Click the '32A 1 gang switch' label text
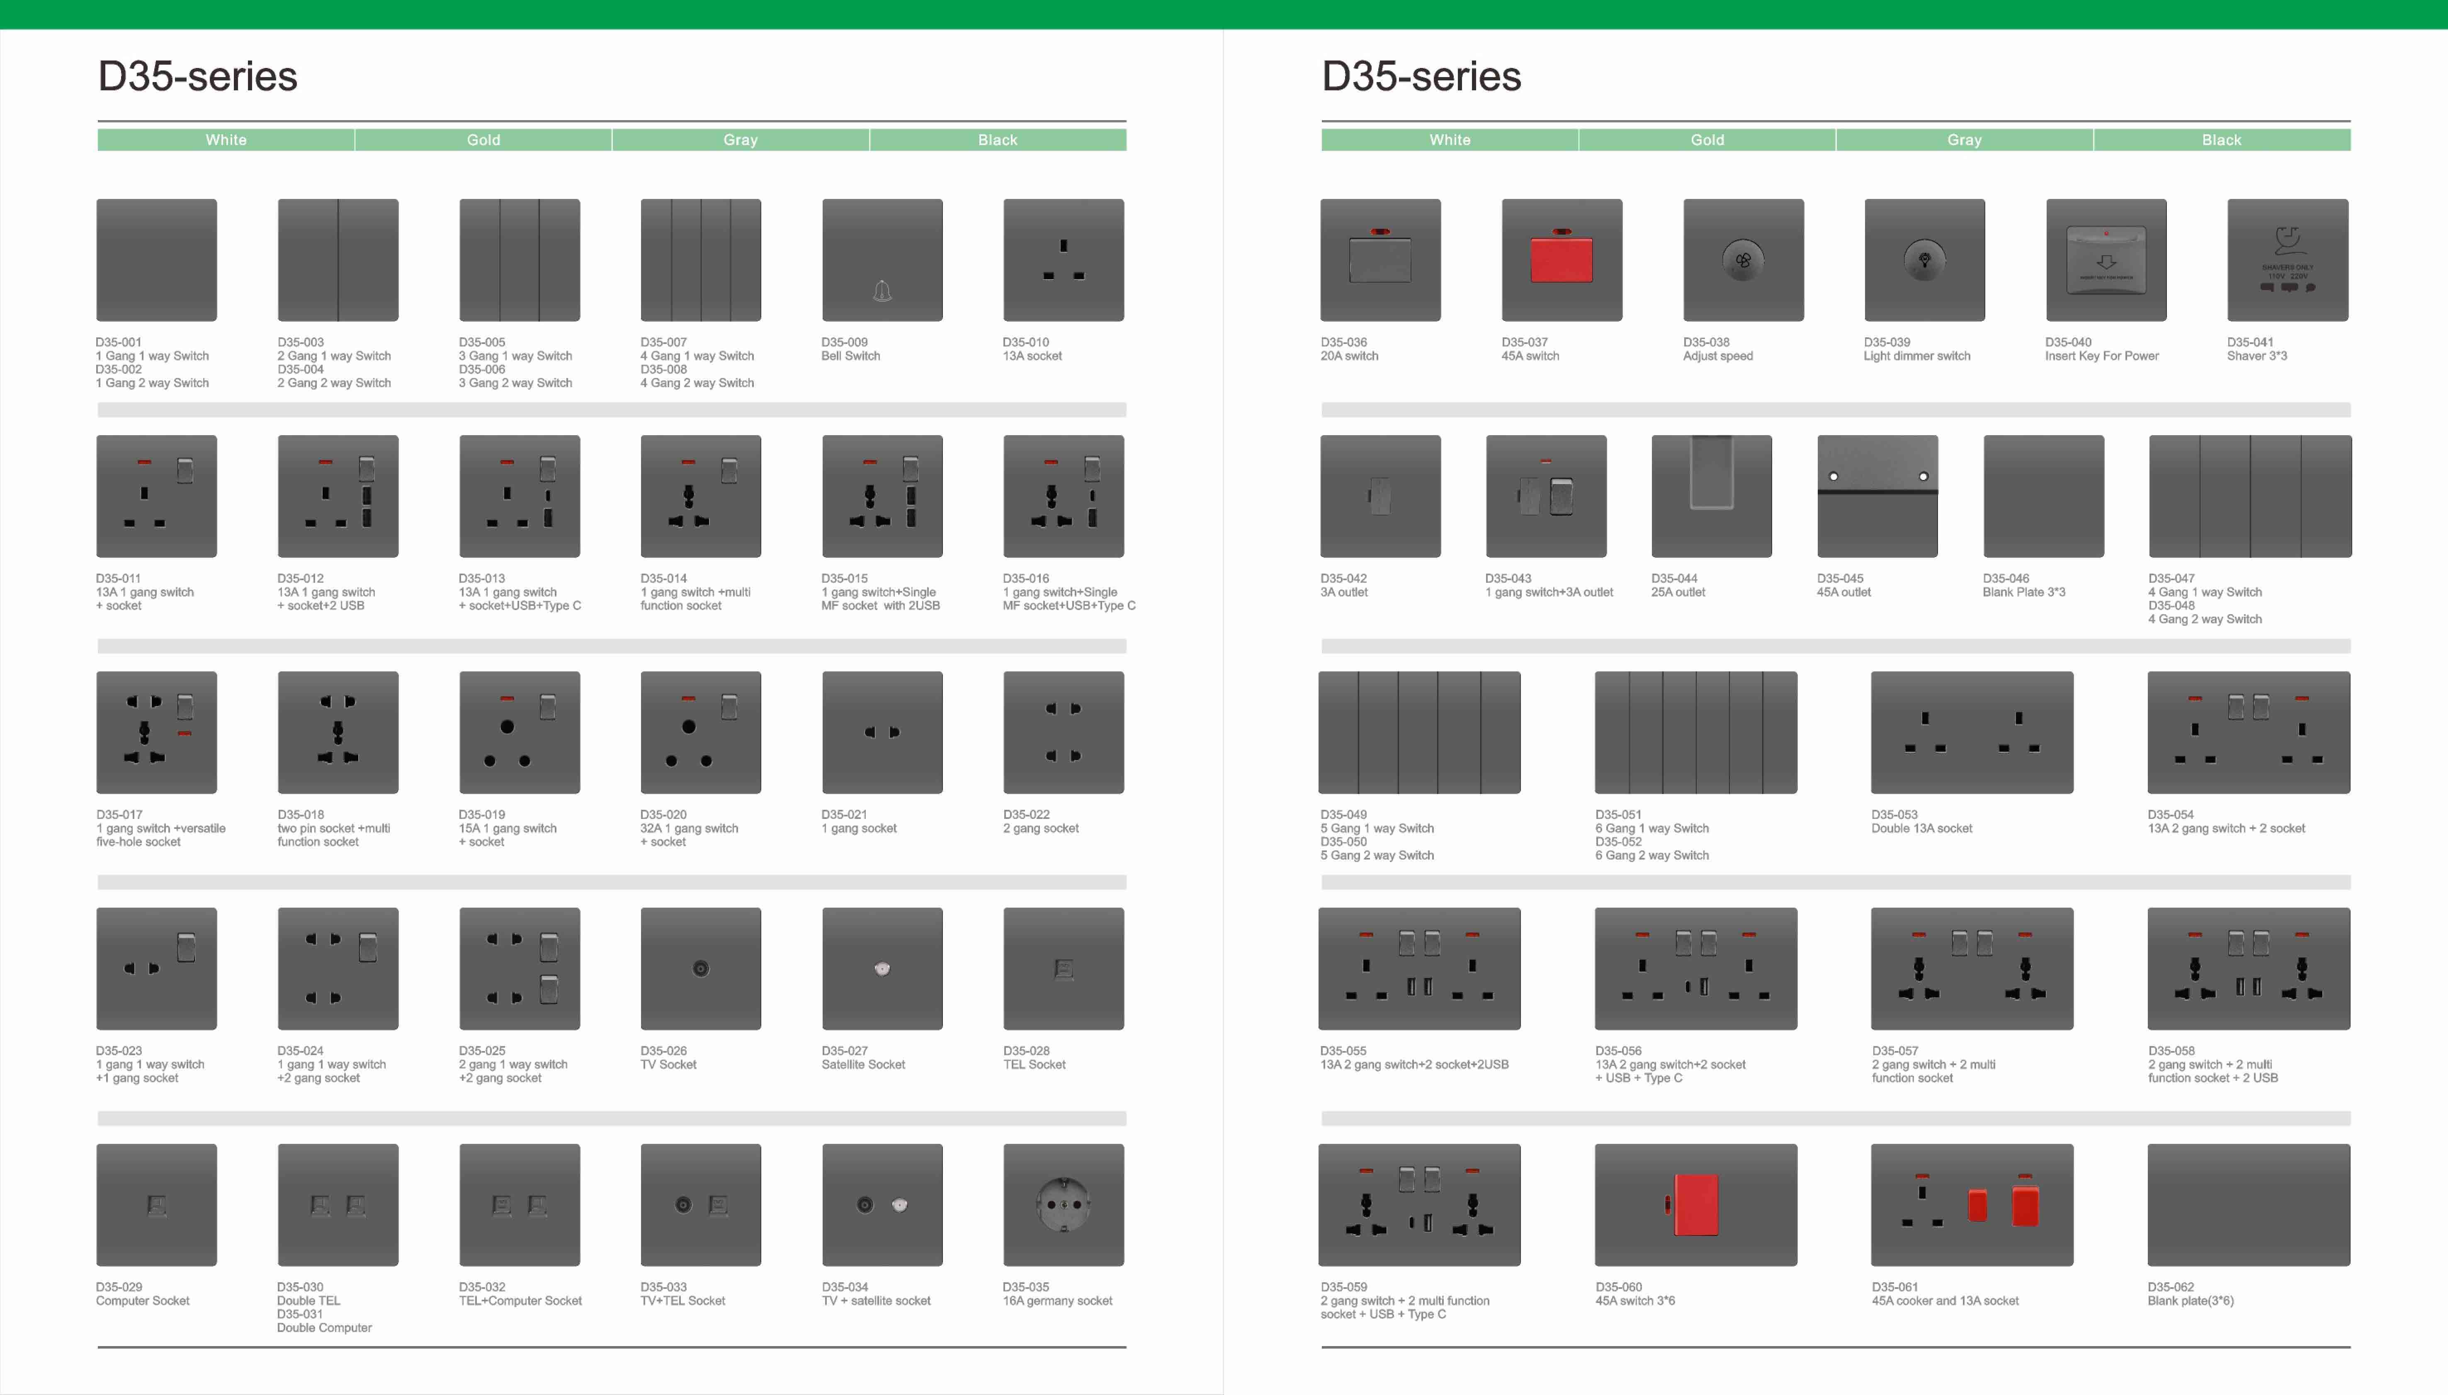 689,829
